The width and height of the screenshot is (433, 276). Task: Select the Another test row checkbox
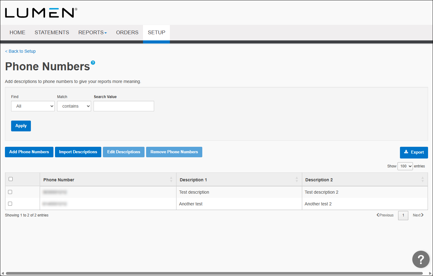[x=10, y=204]
